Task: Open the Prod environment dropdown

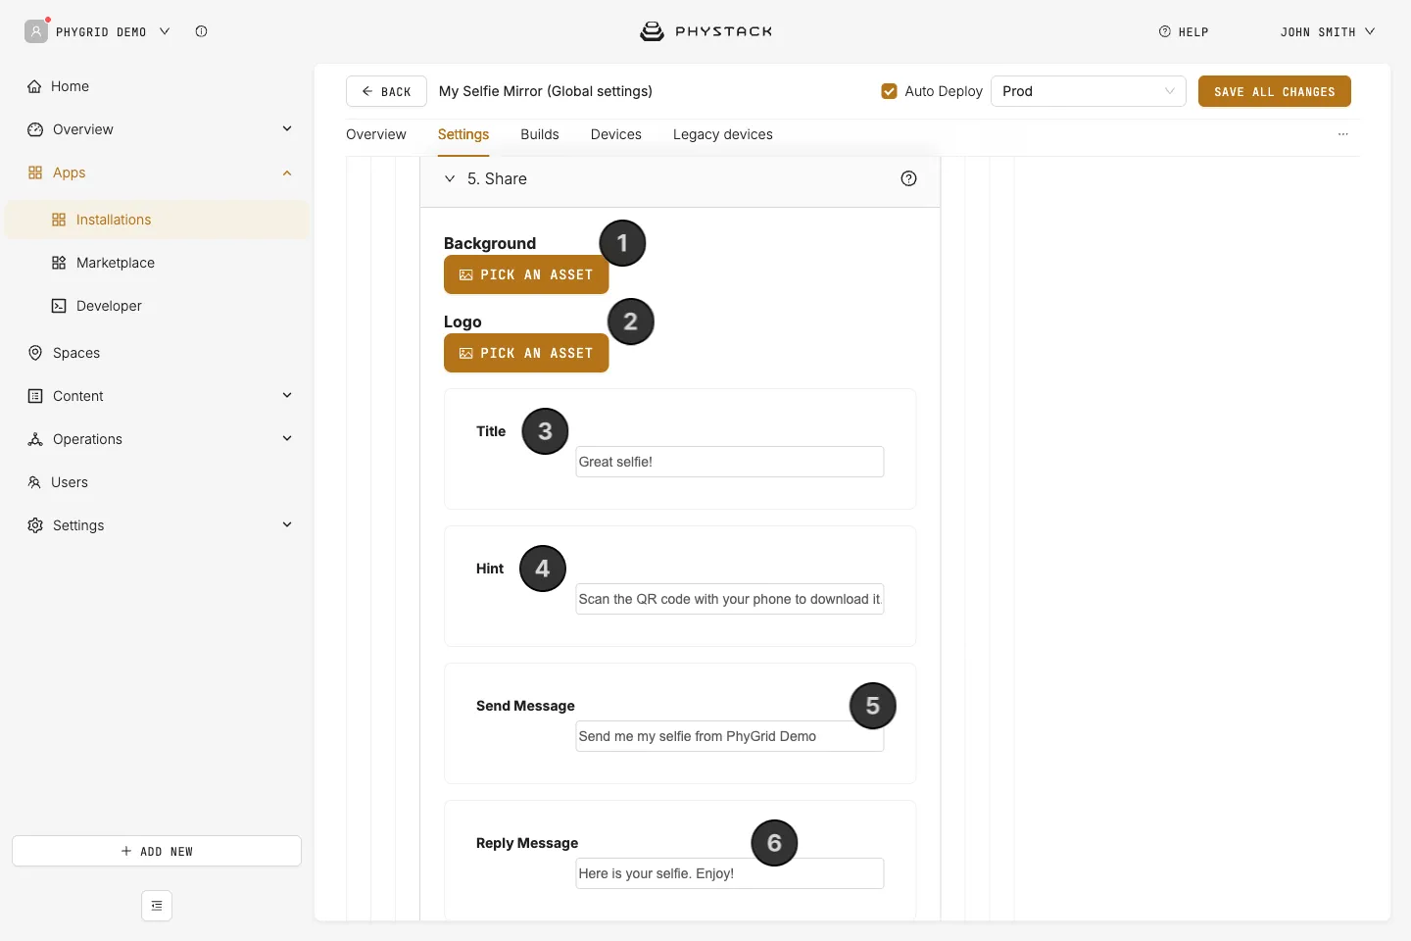Action: coord(1089,91)
